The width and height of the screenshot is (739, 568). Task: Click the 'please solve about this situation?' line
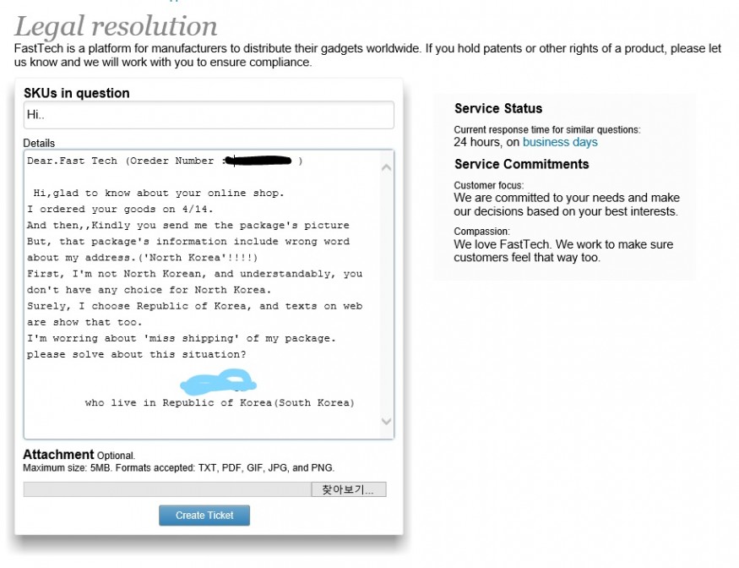[x=136, y=354]
